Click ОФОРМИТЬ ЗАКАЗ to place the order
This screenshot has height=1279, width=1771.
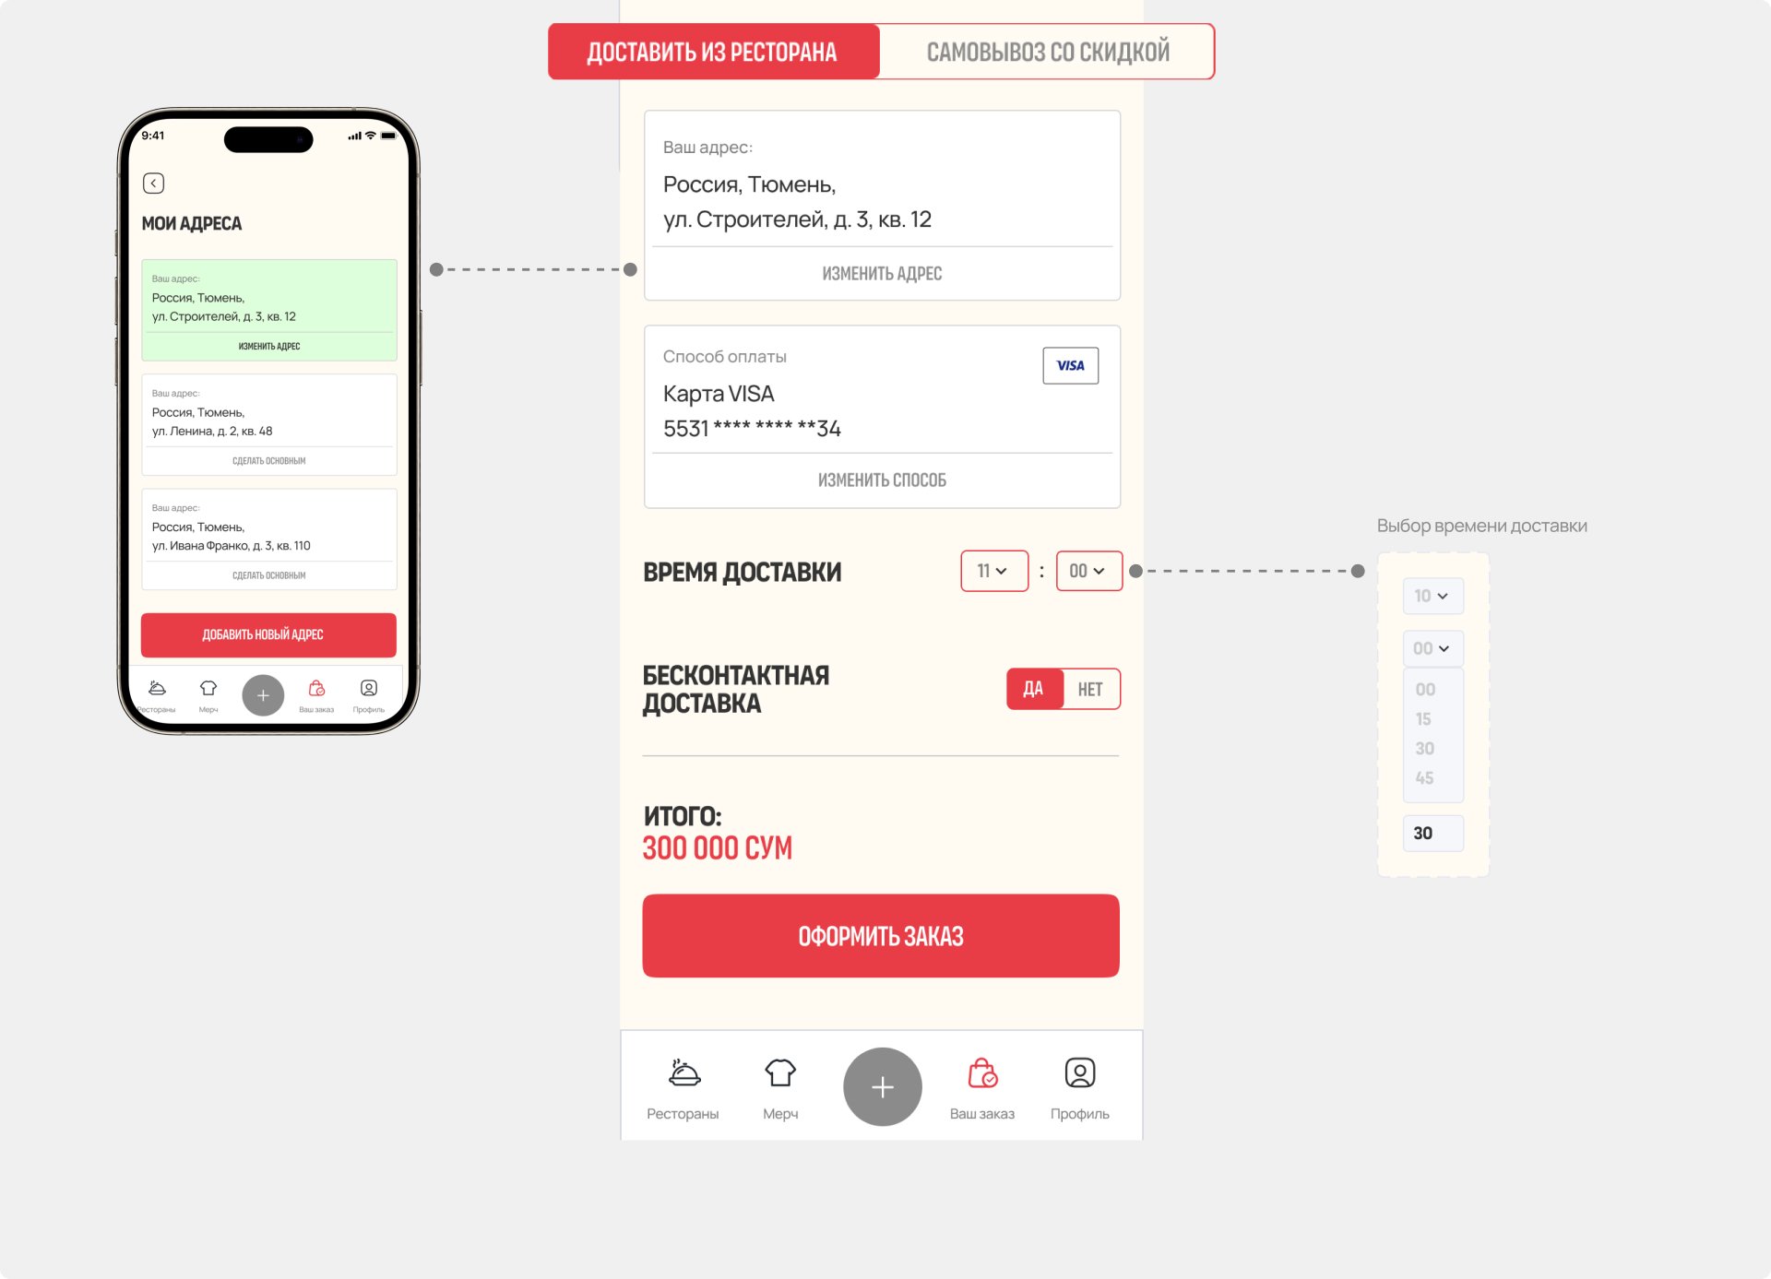(x=882, y=935)
